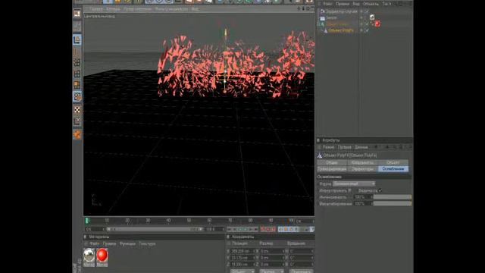
Task: Click the viewport maximize icon at top right corner
Action: coord(311,9)
